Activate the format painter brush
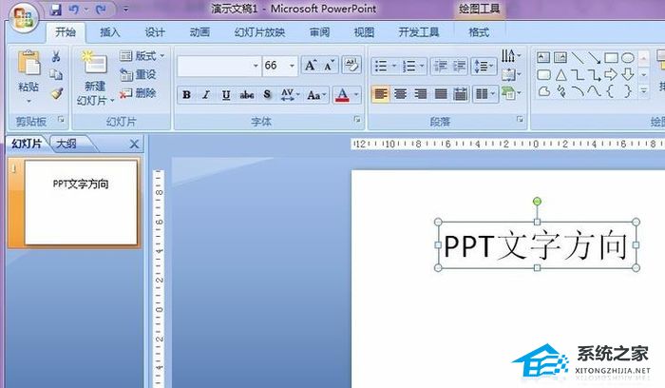 click(56, 93)
